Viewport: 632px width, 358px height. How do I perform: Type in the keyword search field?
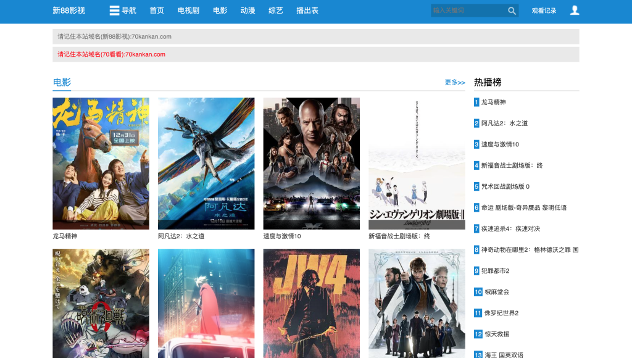coord(468,10)
